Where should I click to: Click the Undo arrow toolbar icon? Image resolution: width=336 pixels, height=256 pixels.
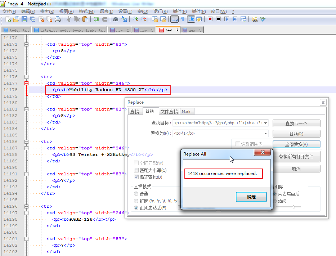[96, 19]
